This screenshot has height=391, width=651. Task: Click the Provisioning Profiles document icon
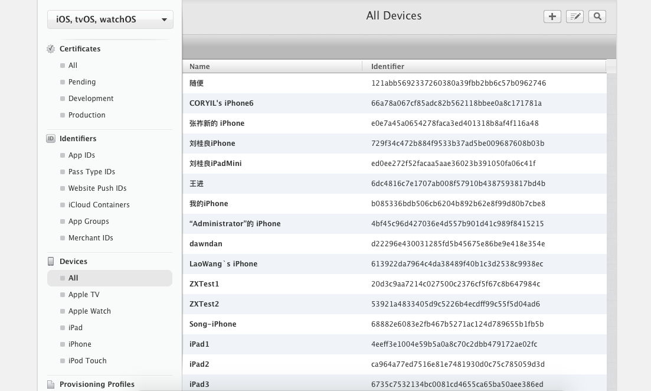(51, 385)
